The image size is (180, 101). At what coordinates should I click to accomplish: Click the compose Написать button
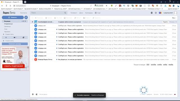[13, 17]
